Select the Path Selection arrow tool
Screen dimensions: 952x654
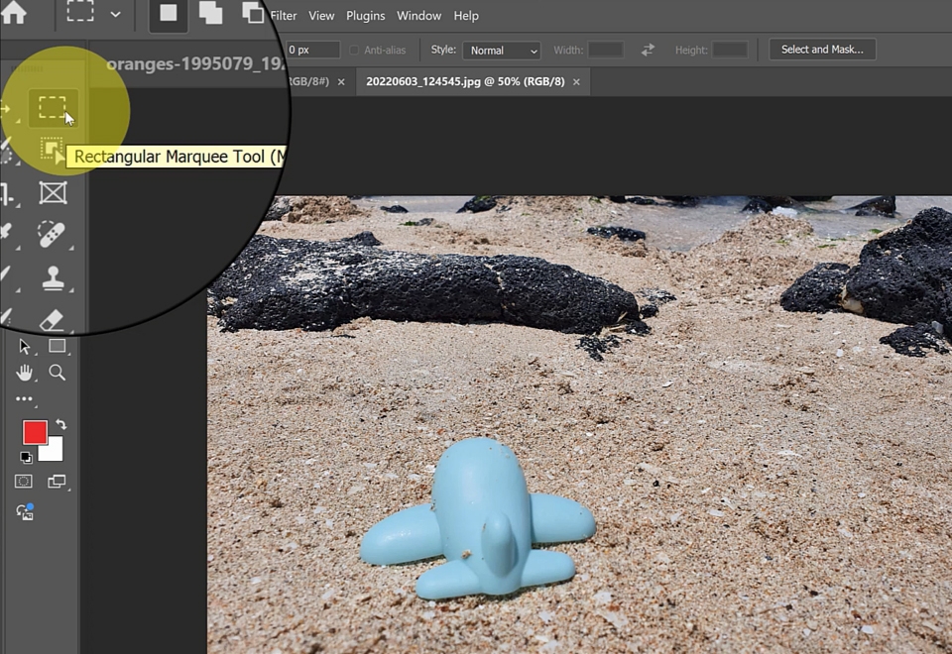pyautogui.click(x=24, y=347)
